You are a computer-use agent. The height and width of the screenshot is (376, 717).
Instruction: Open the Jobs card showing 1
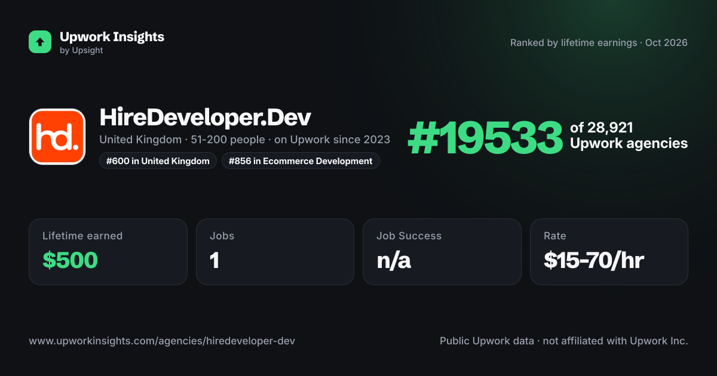click(x=275, y=252)
